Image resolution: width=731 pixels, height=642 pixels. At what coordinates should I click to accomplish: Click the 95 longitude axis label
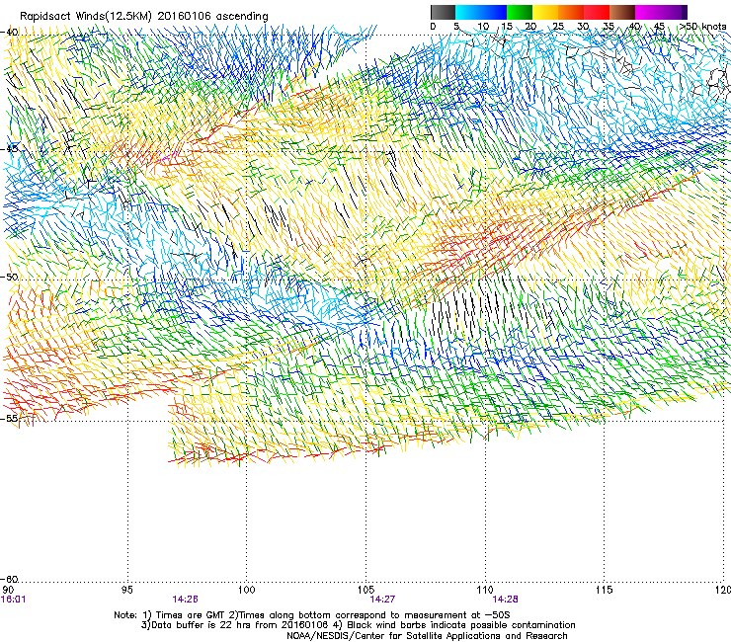pos(127,591)
